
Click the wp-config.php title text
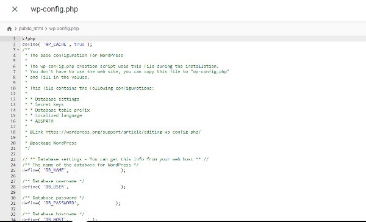pyautogui.click(x=54, y=9)
